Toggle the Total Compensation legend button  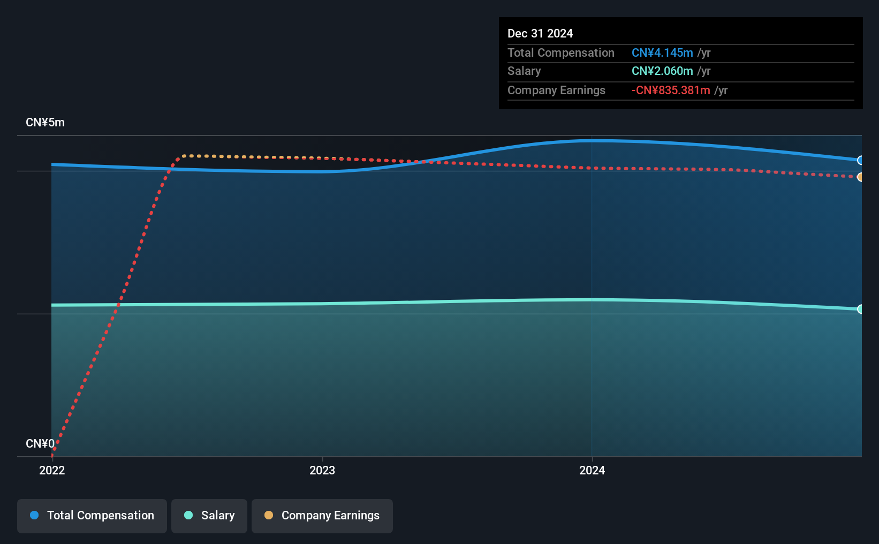[92, 516]
